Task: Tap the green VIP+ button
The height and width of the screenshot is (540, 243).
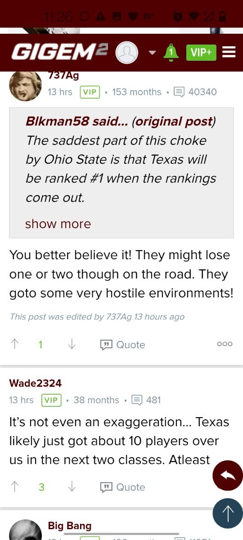Action: (x=201, y=52)
